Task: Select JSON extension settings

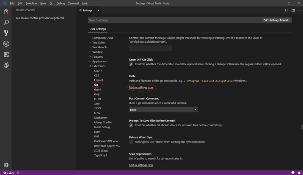Action: coord(97,108)
